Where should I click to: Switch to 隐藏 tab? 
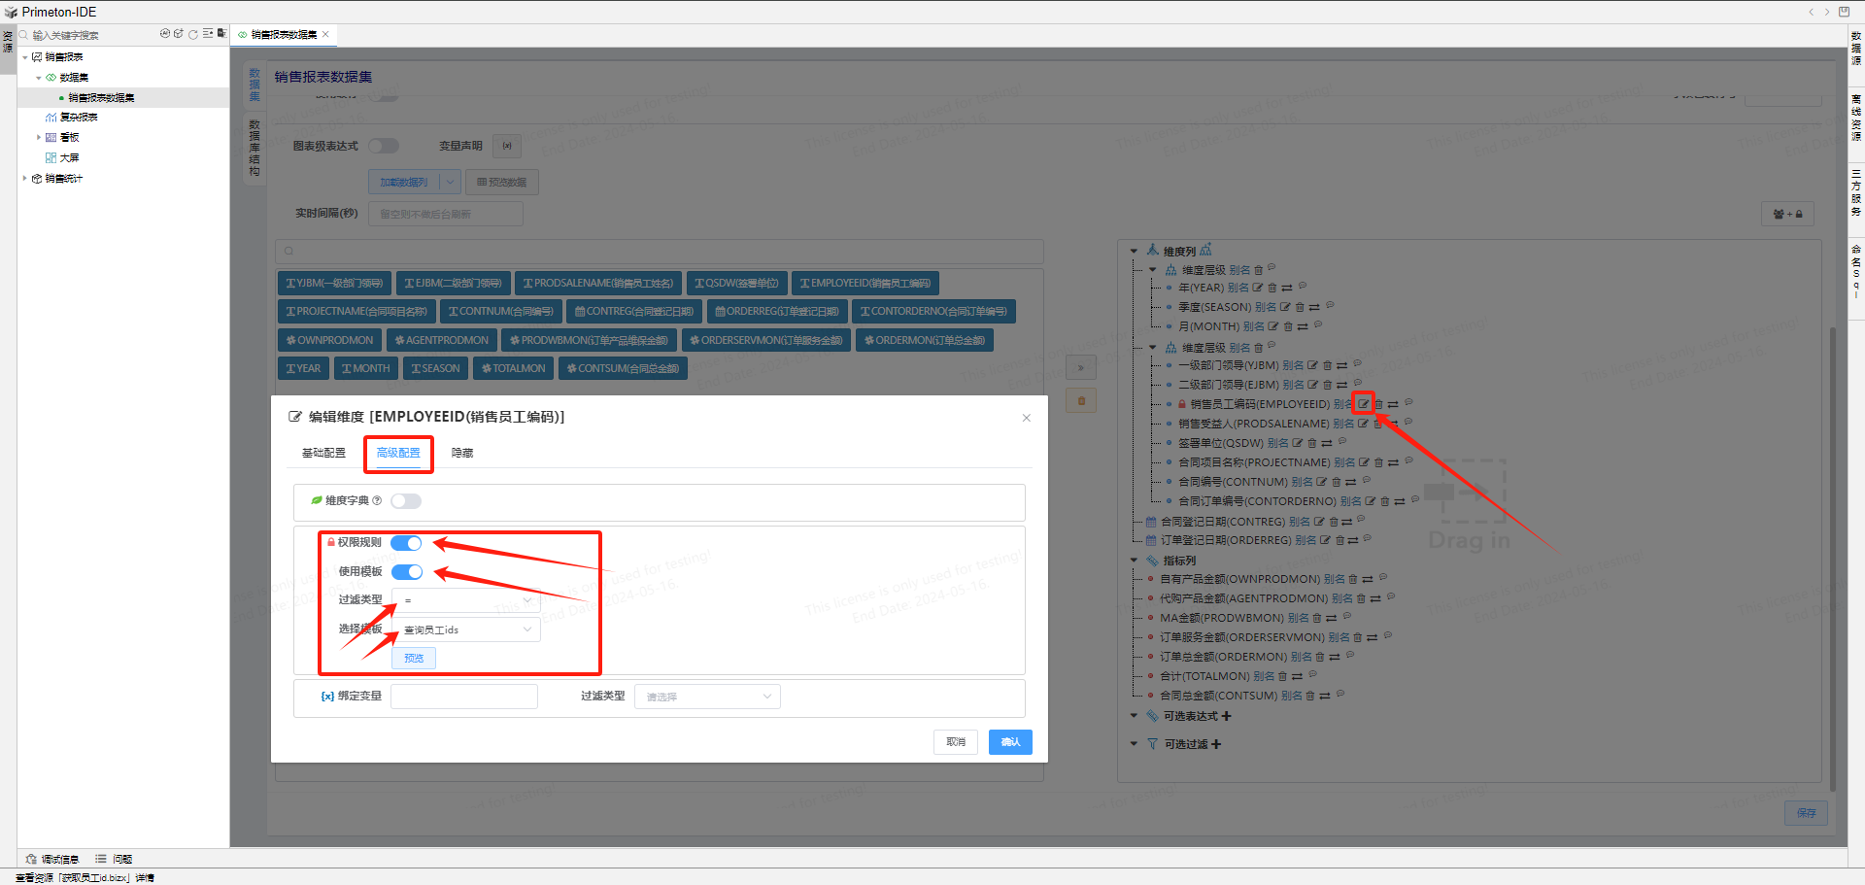(462, 453)
